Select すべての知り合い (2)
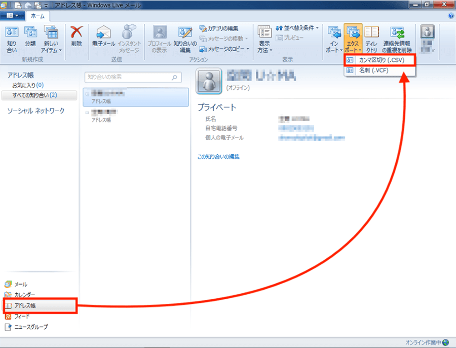456x348 pixels. pyautogui.click(x=39, y=95)
